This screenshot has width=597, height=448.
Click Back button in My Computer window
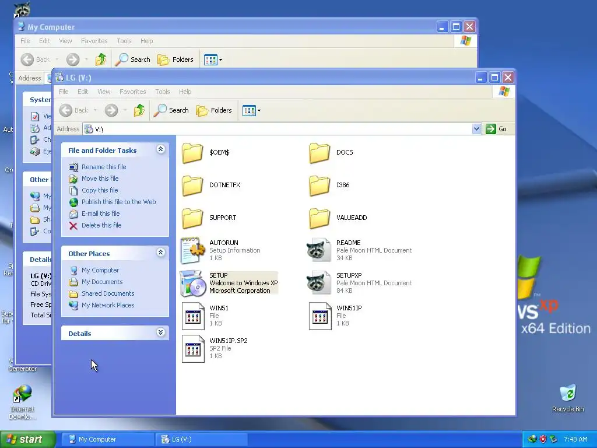tap(36, 60)
